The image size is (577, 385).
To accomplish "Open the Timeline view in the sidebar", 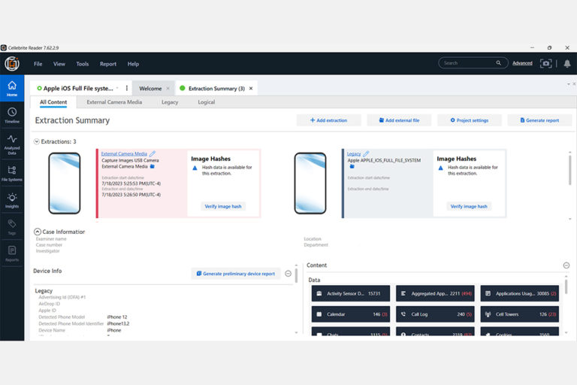I will (x=12, y=114).
